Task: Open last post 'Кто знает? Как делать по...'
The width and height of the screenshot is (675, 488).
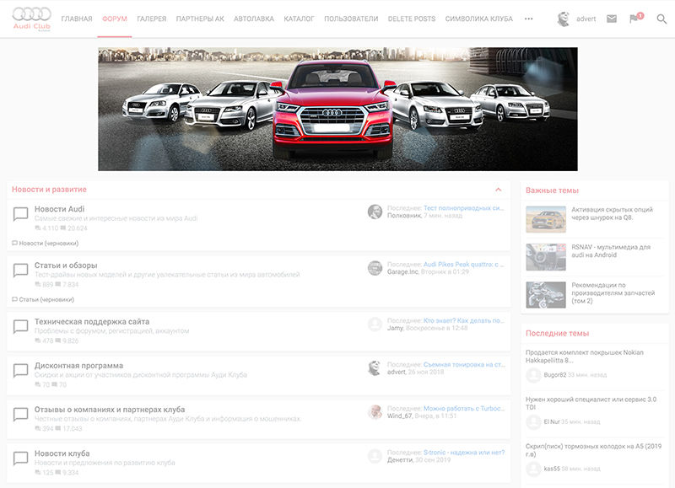Action: (x=463, y=321)
